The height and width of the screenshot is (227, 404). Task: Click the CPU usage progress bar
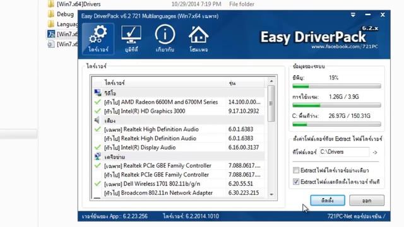pyautogui.click(x=336, y=86)
